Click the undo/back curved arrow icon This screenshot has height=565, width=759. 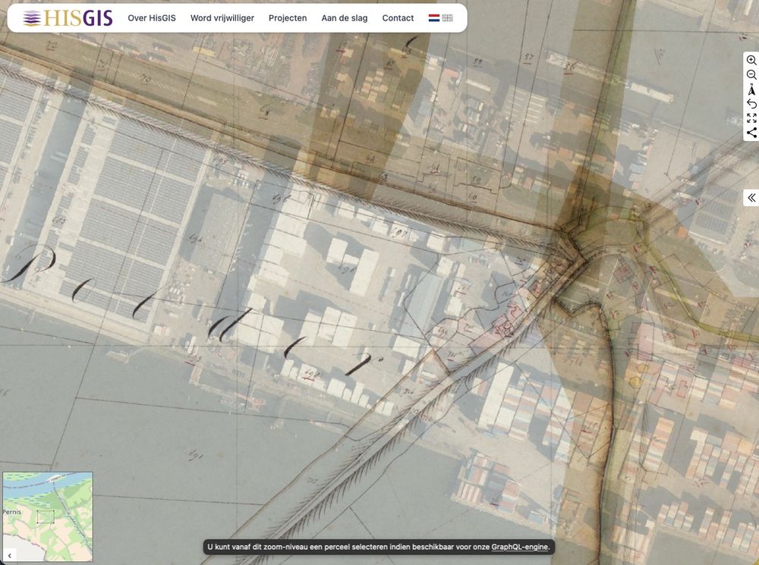pos(751,104)
